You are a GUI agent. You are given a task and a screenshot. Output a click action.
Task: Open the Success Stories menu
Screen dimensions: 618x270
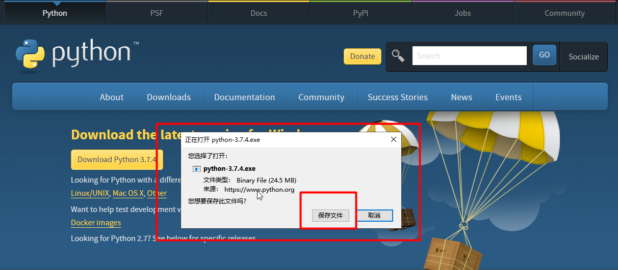point(398,97)
